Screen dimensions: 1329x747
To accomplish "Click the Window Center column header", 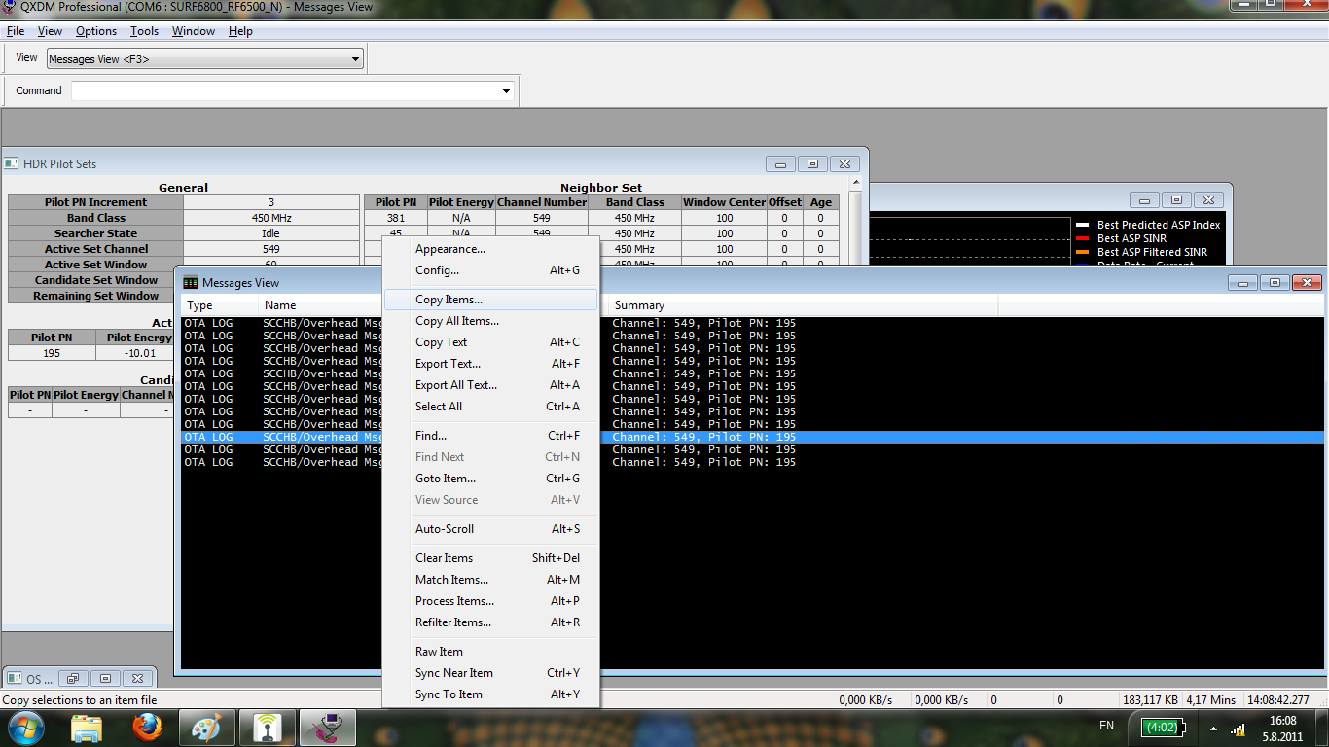I will coord(724,202).
